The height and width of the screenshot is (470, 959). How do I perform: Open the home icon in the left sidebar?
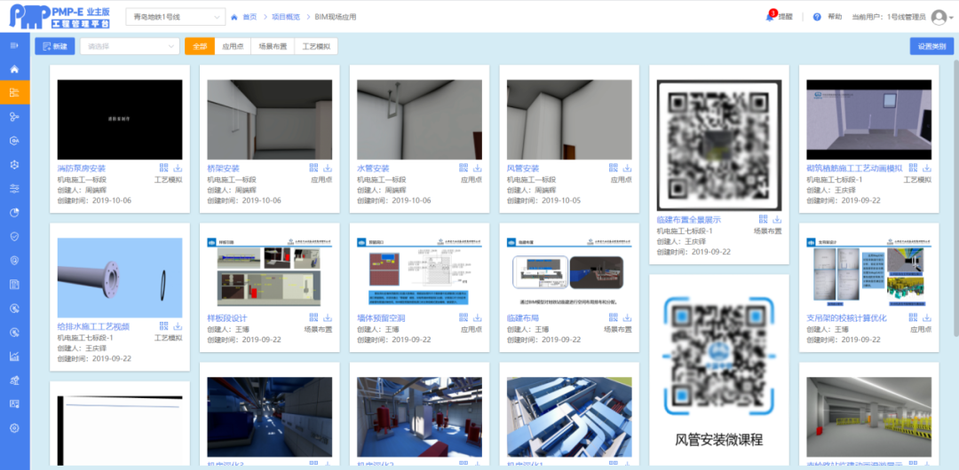tap(14, 69)
